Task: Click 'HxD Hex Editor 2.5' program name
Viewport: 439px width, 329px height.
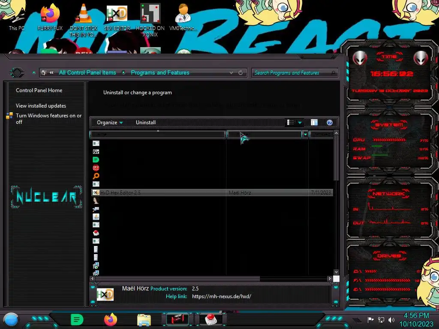Action: (x=120, y=193)
